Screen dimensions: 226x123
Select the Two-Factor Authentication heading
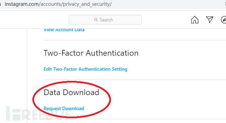(91, 53)
